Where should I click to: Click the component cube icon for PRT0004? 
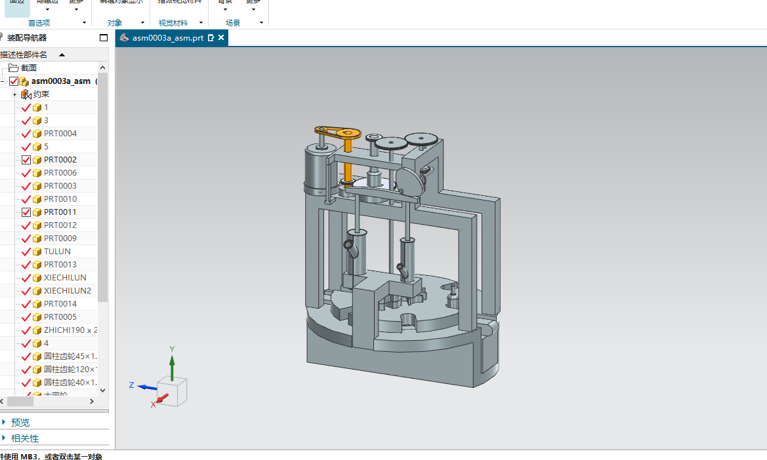click(37, 134)
